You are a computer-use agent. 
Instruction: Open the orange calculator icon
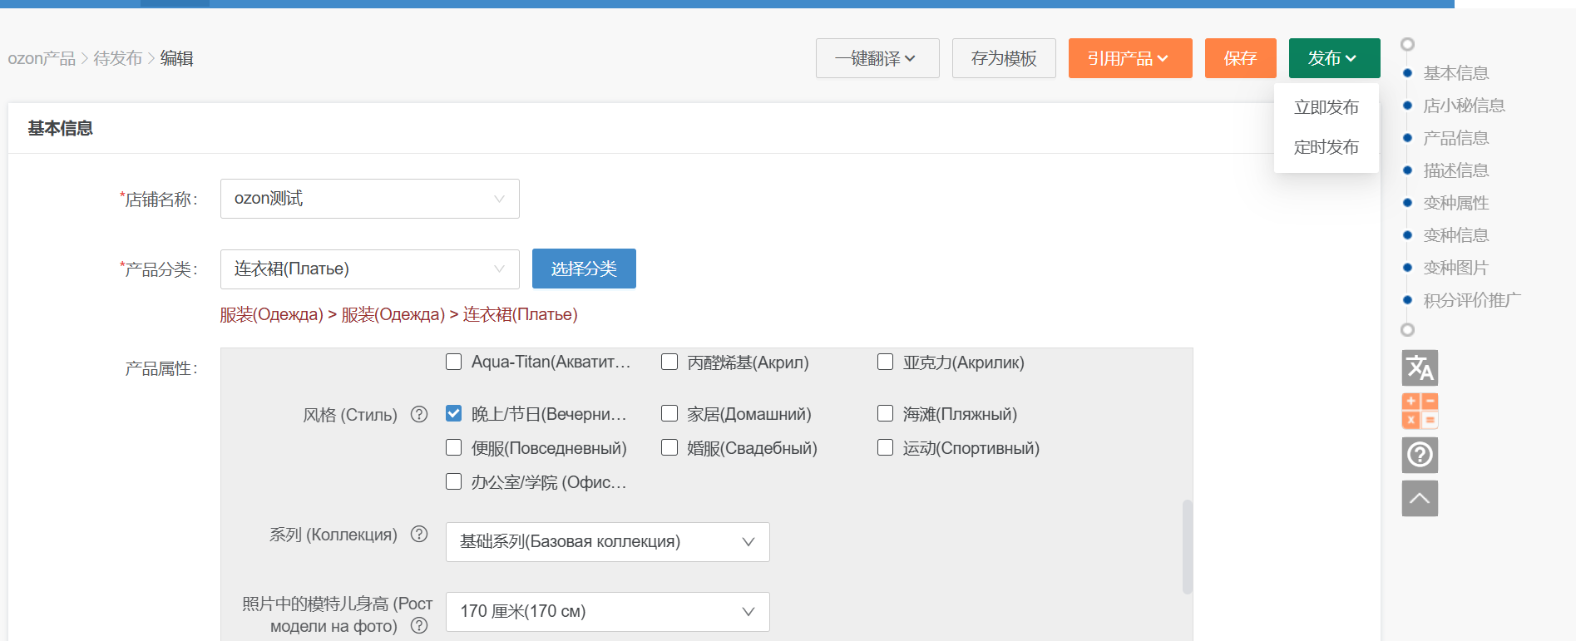[x=1420, y=411]
